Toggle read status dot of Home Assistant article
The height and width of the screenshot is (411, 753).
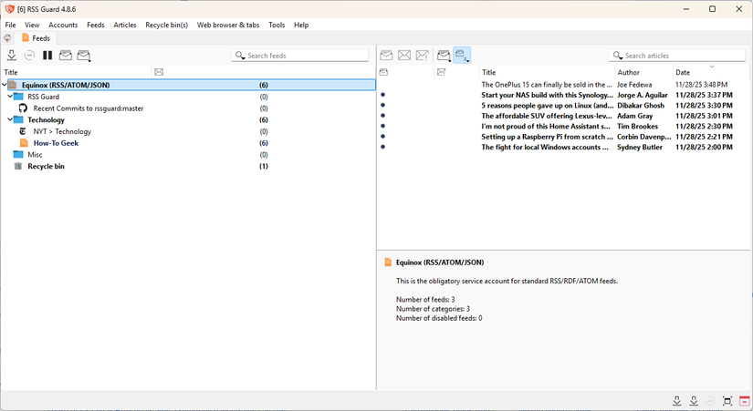pyautogui.click(x=382, y=126)
